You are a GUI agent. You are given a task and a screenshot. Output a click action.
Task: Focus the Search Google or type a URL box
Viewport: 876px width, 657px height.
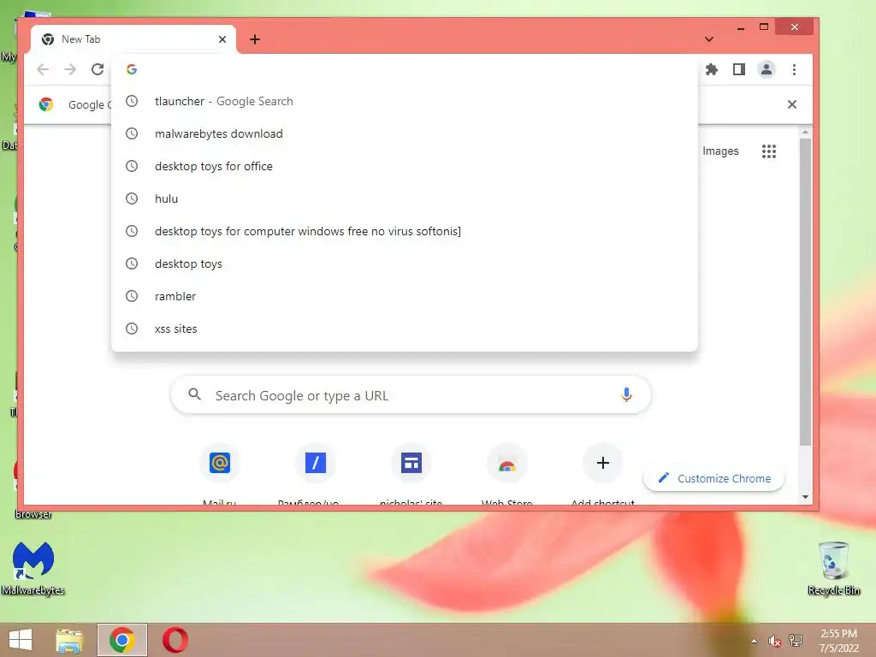coord(411,395)
